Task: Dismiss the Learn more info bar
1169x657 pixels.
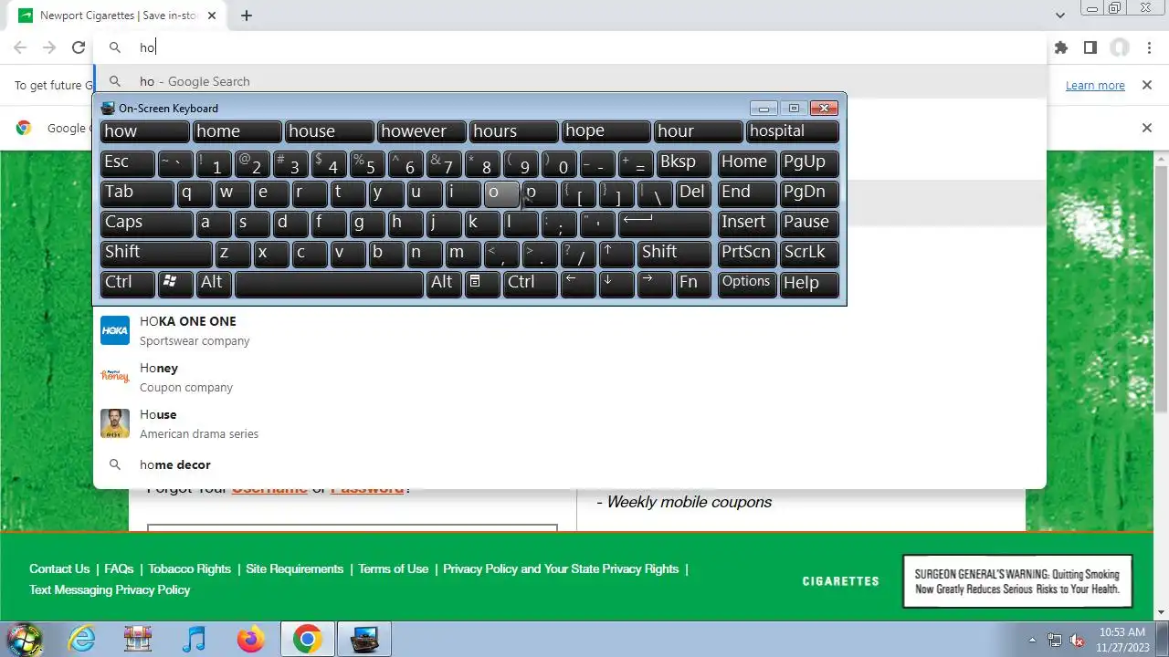Action: point(1147,85)
